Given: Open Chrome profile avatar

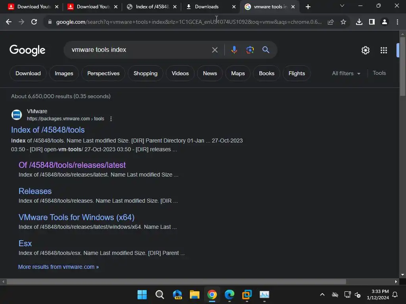Looking at the screenshot, I should pyautogui.click(x=385, y=22).
